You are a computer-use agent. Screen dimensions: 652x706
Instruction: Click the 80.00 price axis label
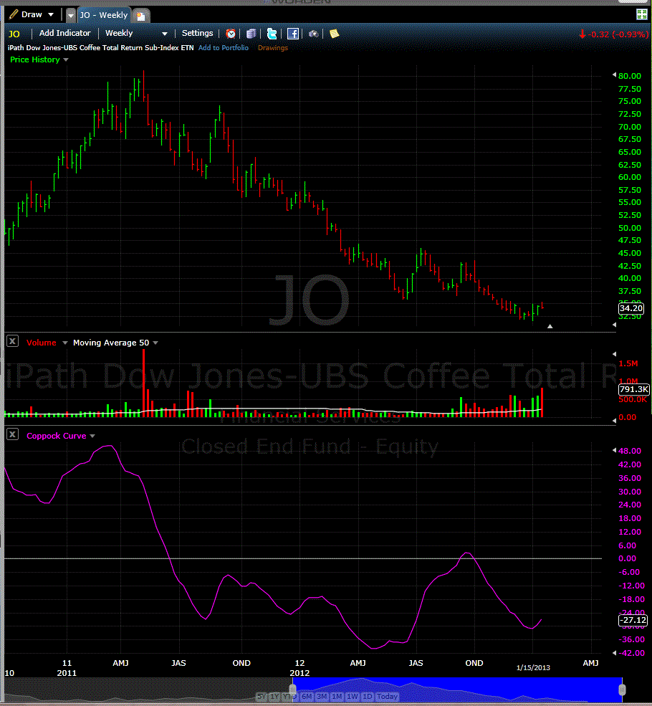tap(630, 76)
